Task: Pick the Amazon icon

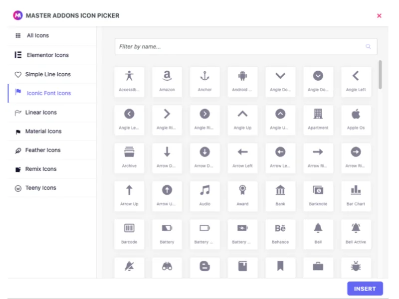Action: pos(167,82)
